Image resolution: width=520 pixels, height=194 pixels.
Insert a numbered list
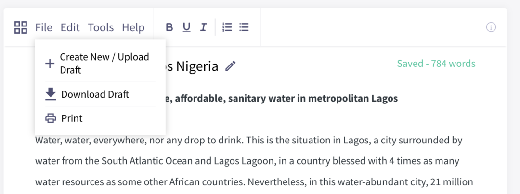[x=227, y=27]
